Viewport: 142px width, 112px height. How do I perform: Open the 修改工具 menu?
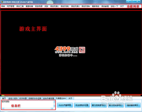click(20, 6)
